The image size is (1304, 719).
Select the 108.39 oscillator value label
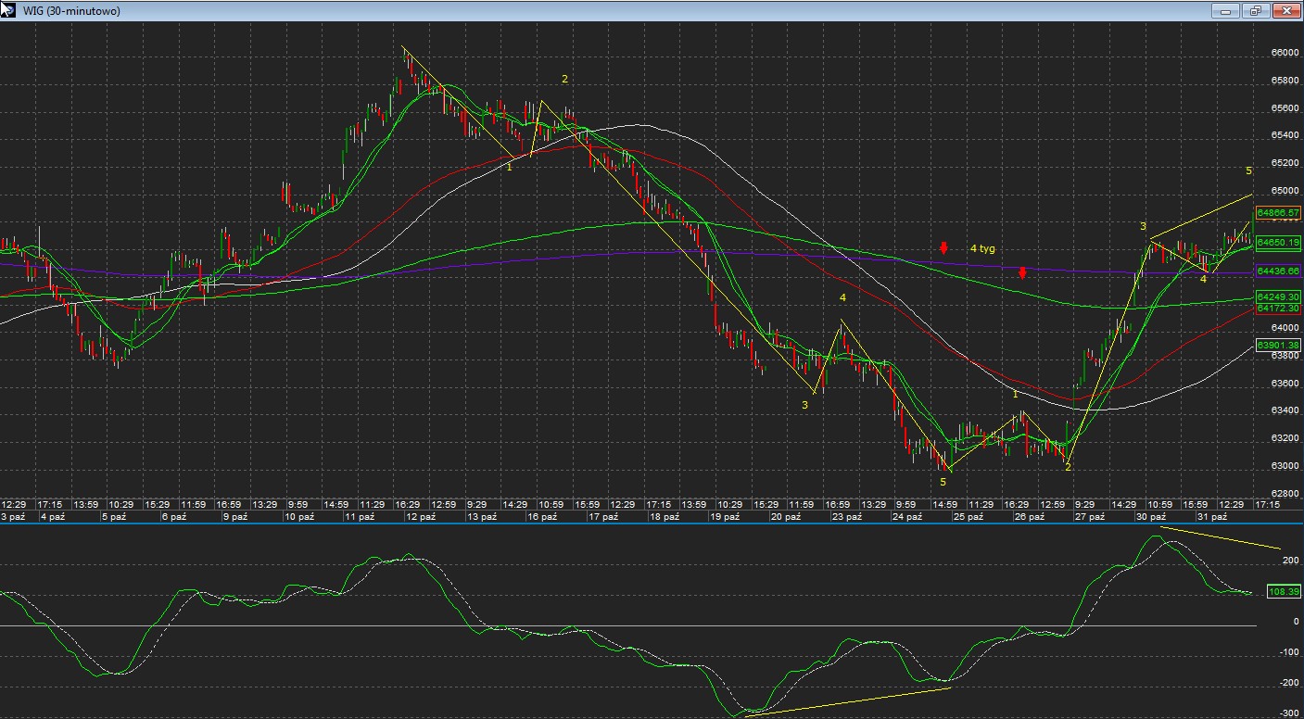click(1284, 591)
